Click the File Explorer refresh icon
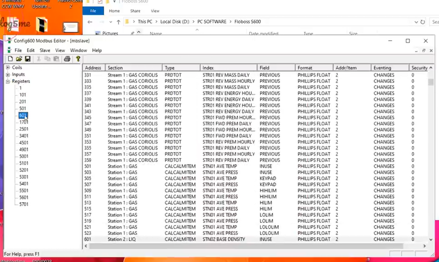The height and width of the screenshot is (262, 439). point(422,22)
